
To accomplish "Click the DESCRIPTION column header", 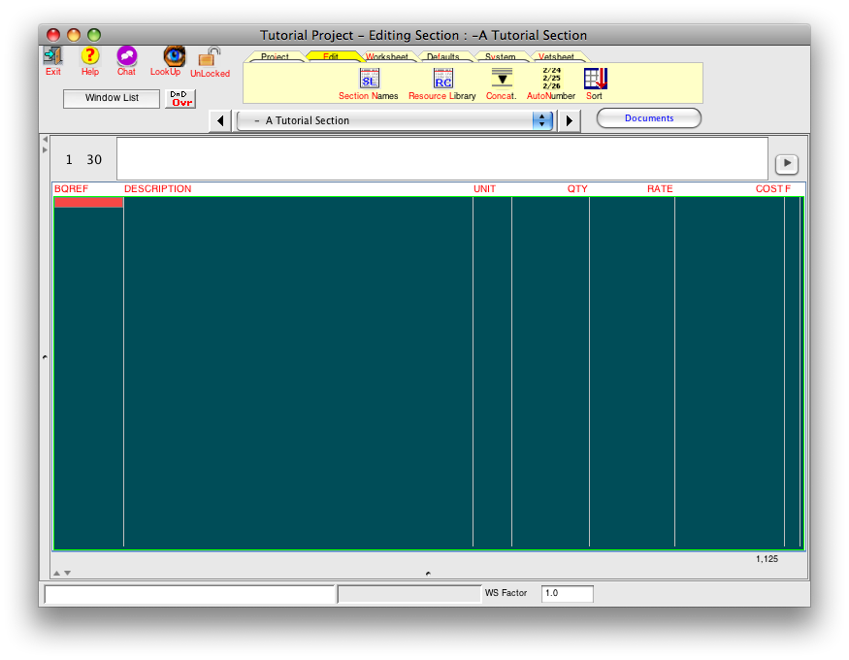I will [x=157, y=189].
